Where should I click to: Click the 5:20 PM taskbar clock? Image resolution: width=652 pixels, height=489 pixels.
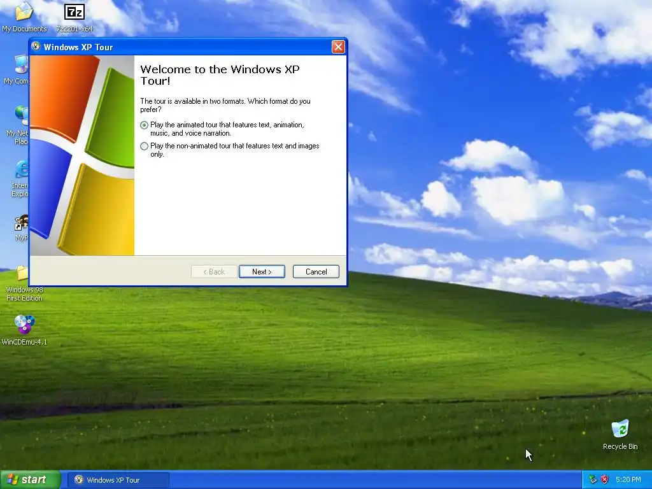(x=628, y=479)
